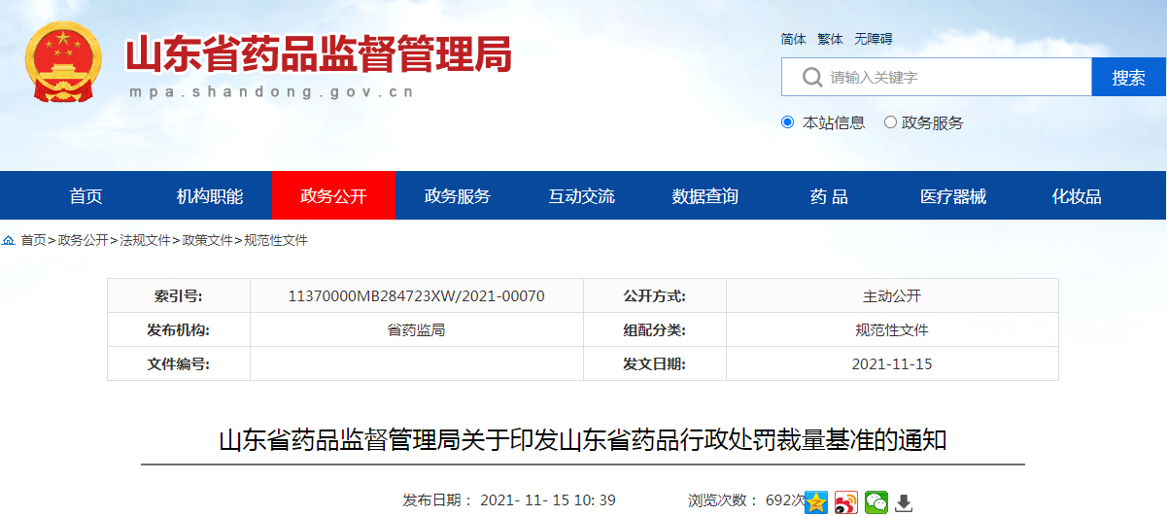Screen dimensions: 1167x516
Task: Click the 索引号 label cell
Action: (x=179, y=295)
